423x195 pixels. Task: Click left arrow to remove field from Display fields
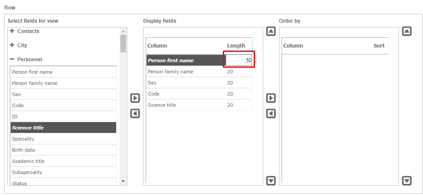click(x=135, y=114)
